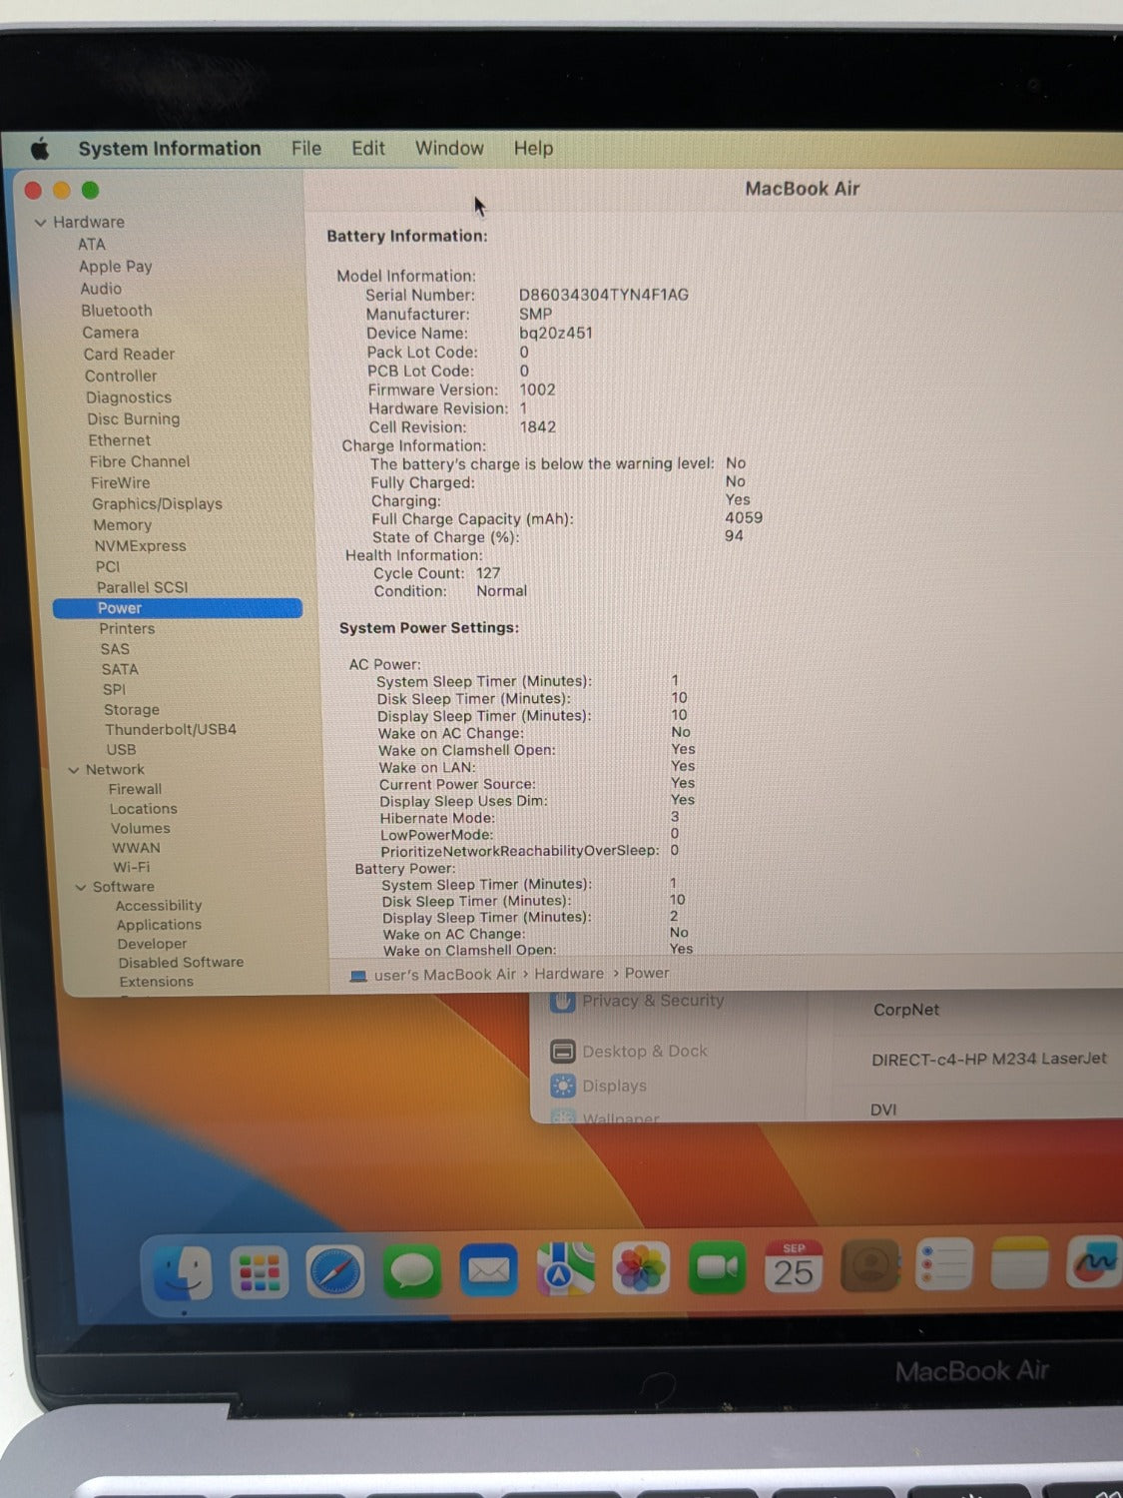Open Maps app in Dock
Viewport: 1123px width, 1498px height.
[x=565, y=1268]
